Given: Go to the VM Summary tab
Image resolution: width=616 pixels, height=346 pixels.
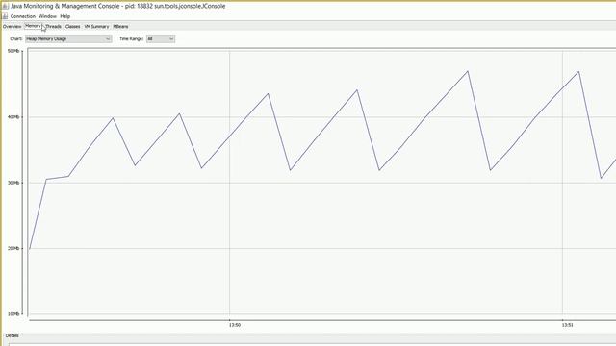Looking at the screenshot, I should click(x=96, y=27).
